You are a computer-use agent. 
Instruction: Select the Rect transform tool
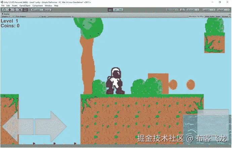click(25, 10)
